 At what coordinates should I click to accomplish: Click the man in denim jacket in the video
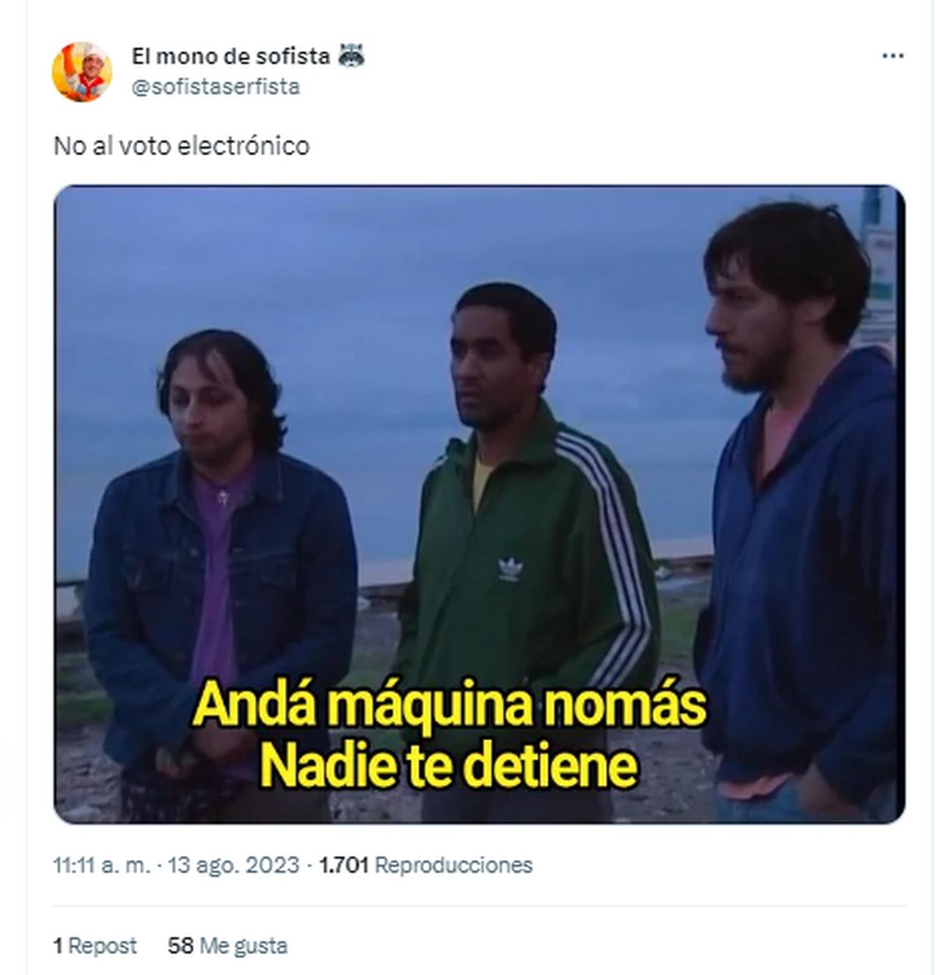coord(220,561)
